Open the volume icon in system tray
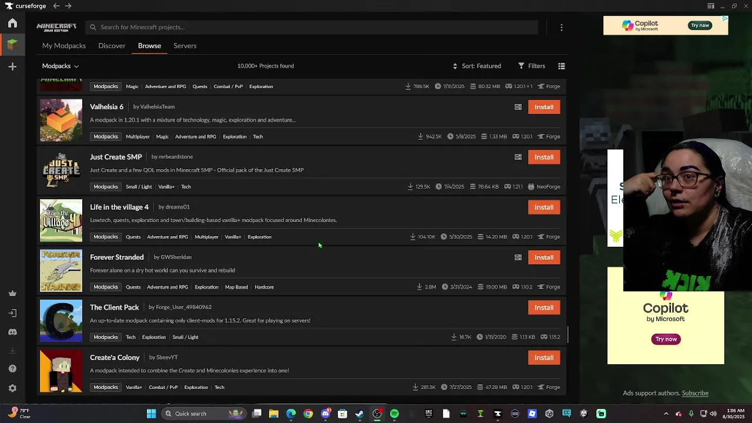 [x=713, y=414]
